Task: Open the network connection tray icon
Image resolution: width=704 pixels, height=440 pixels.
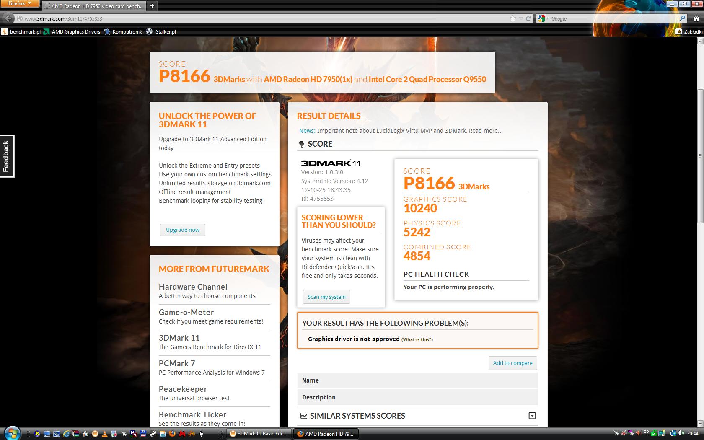Action: click(673, 433)
